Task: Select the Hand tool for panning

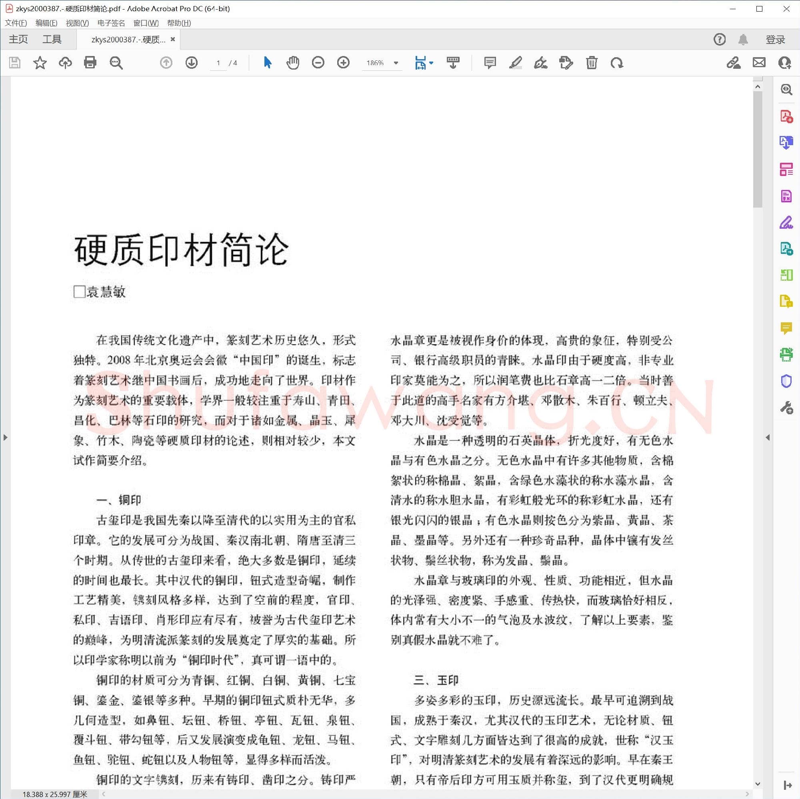Action: (x=293, y=63)
